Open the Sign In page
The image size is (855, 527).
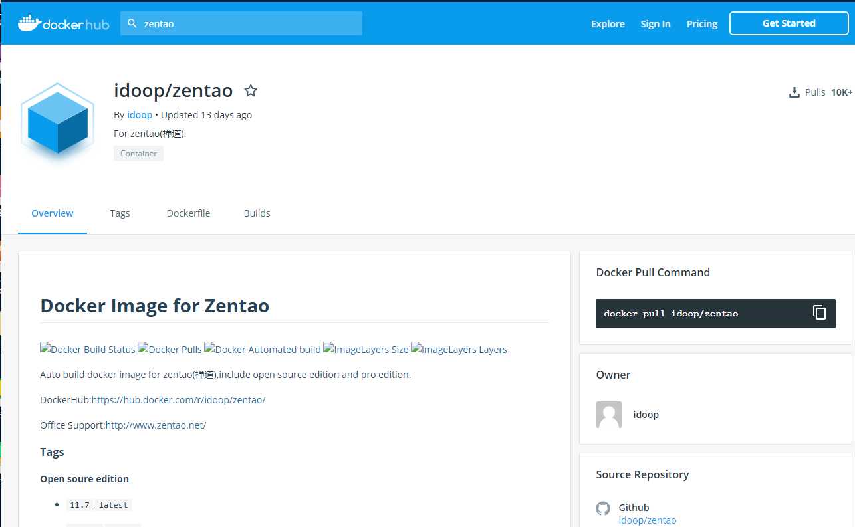pyautogui.click(x=656, y=24)
